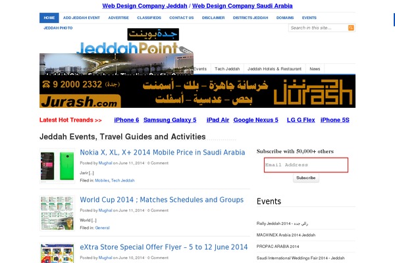Select the Tech Jeddah category tab
This screenshot has width=395, height=263.
pos(227,68)
